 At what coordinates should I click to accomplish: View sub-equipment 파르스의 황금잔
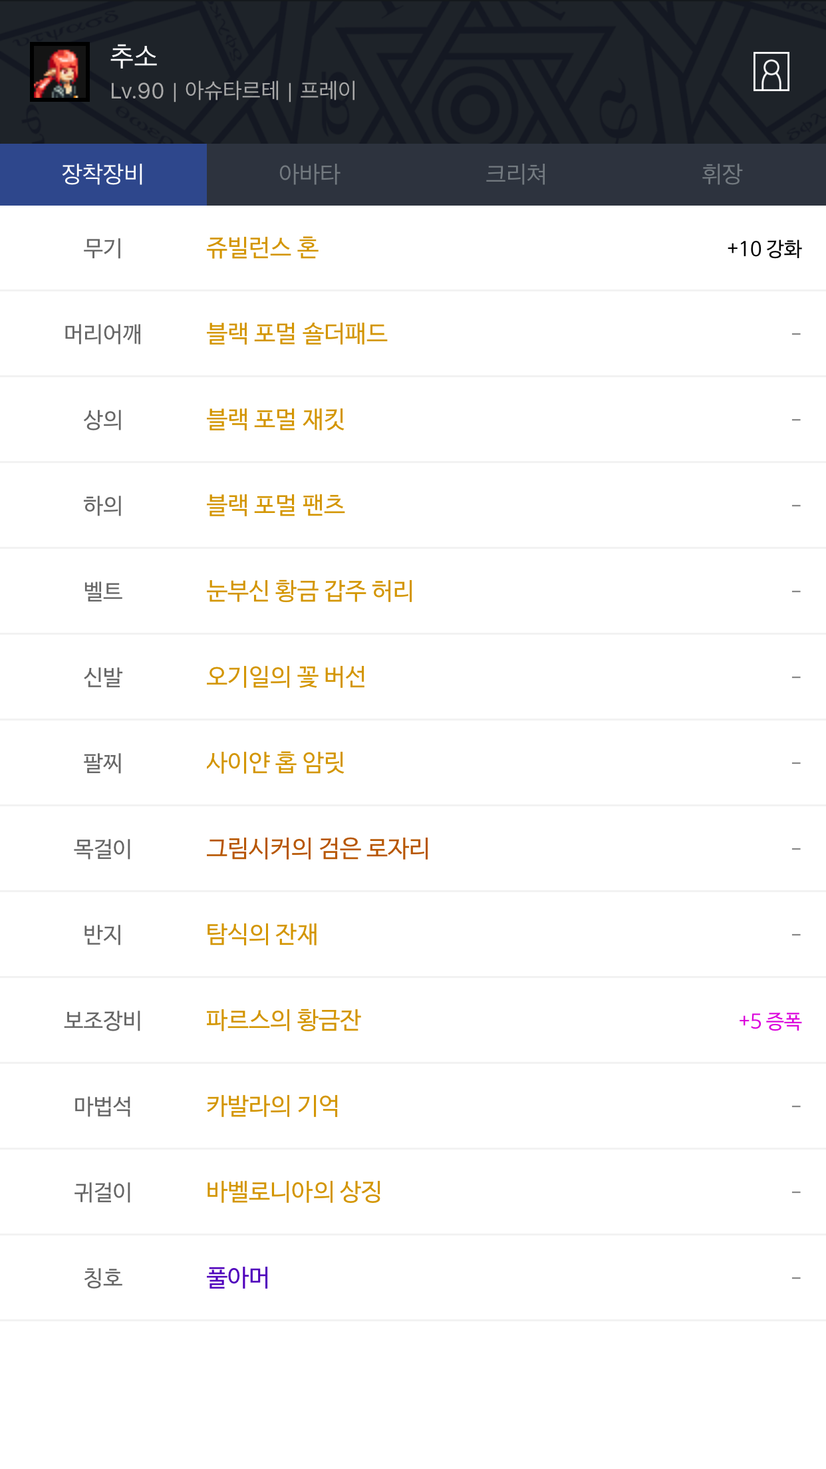283,1020
